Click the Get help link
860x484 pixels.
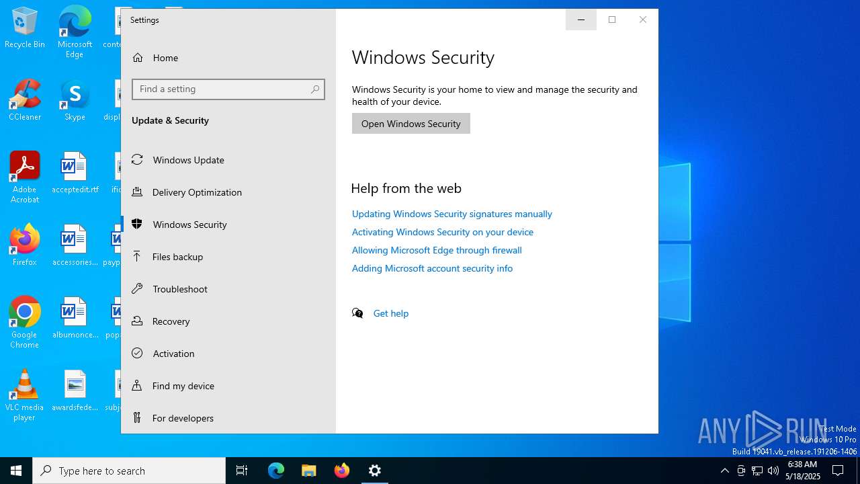[x=391, y=313]
